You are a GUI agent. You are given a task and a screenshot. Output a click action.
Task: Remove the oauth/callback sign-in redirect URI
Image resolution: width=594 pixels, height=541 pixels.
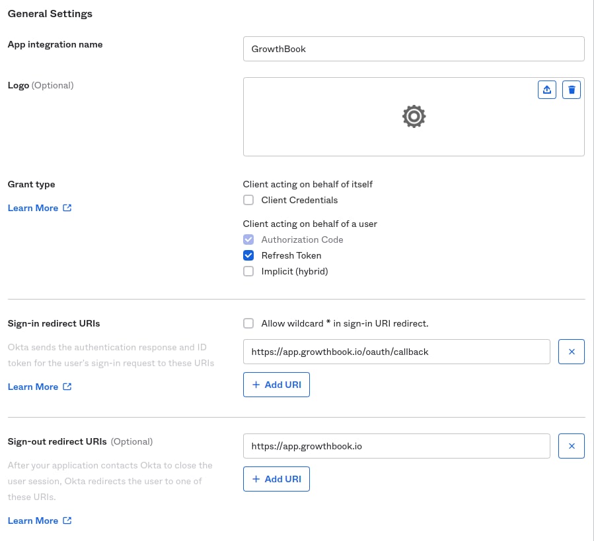572,352
